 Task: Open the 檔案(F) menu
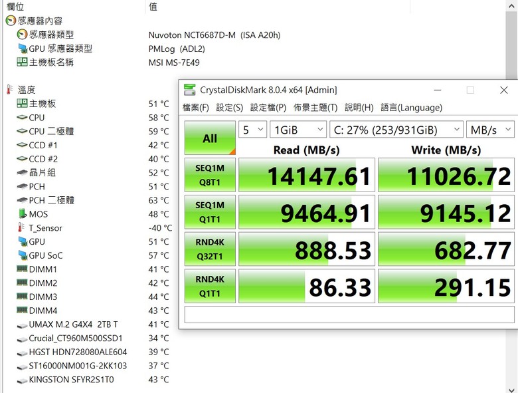195,108
